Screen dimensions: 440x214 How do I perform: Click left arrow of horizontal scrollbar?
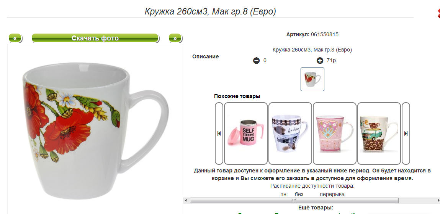pyautogui.click(x=185, y=200)
